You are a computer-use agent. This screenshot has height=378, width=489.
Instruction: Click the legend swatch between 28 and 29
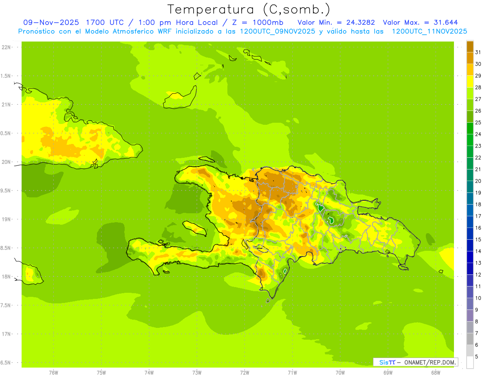tap(470, 82)
